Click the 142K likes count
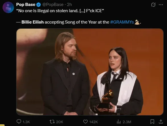The image size is (167, 126). point(94,122)
